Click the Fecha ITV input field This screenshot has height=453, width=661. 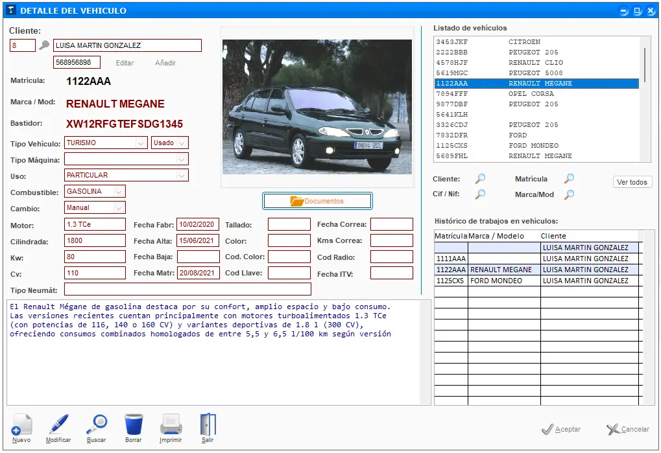coord(392,273)
